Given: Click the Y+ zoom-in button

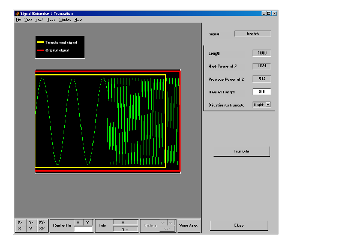Looking at the screenshot, I should tap(31, 222).
